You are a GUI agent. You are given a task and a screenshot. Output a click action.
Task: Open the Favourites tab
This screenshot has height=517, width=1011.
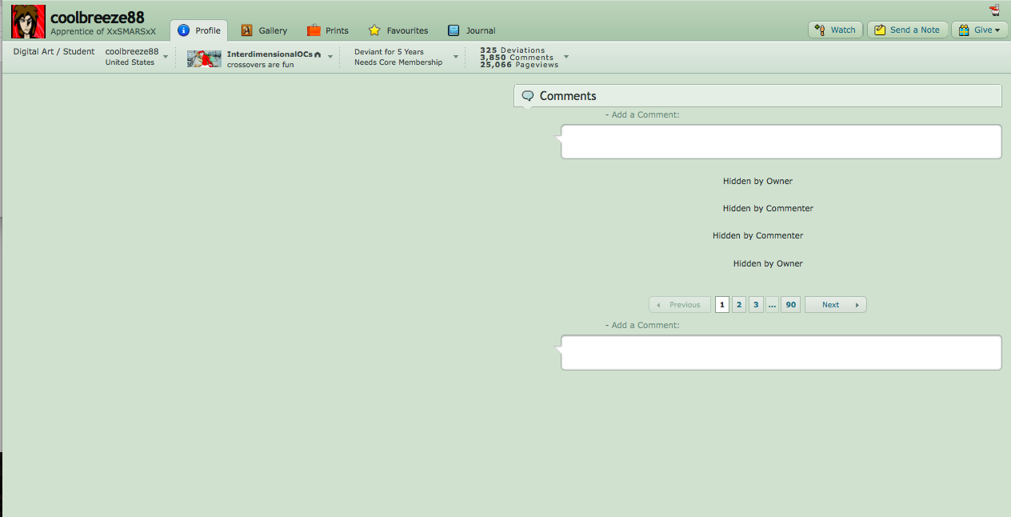pyautogui.click(x=398, y=30)
